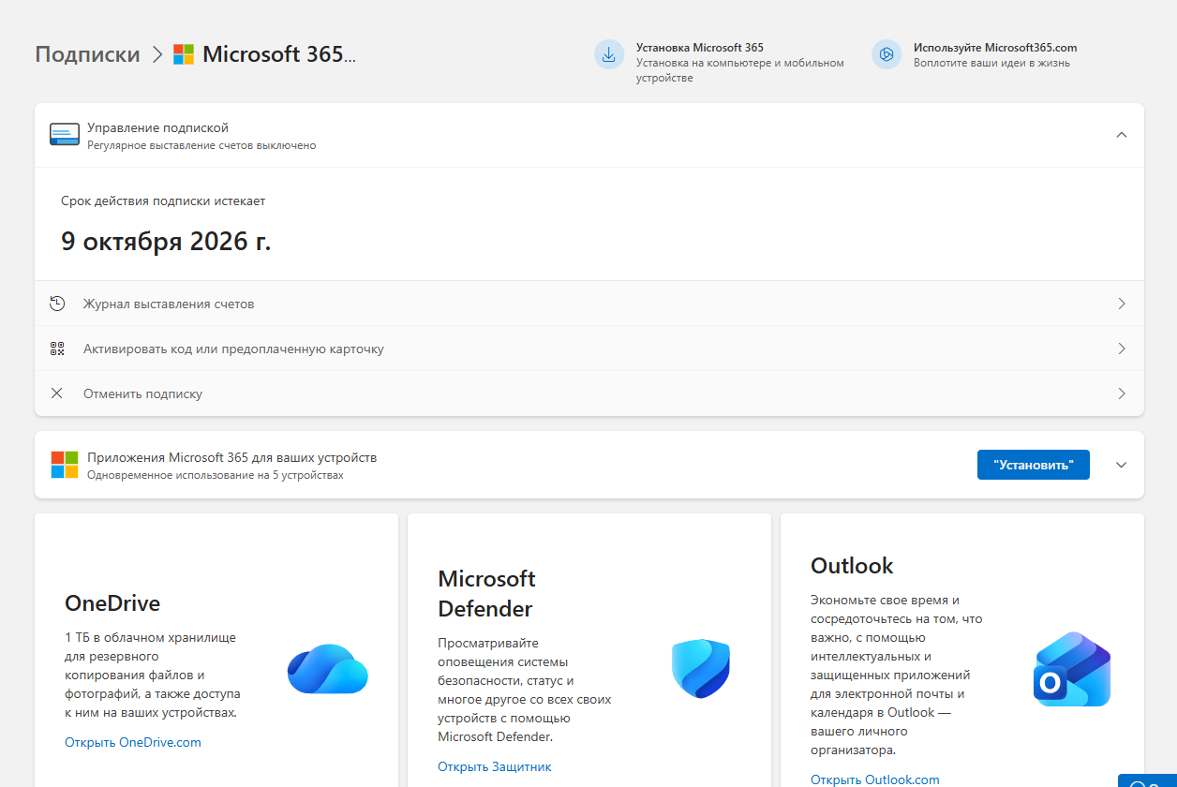
Task: Open Журнал выставления счетов via right chevron
Action: (1122, 304)
